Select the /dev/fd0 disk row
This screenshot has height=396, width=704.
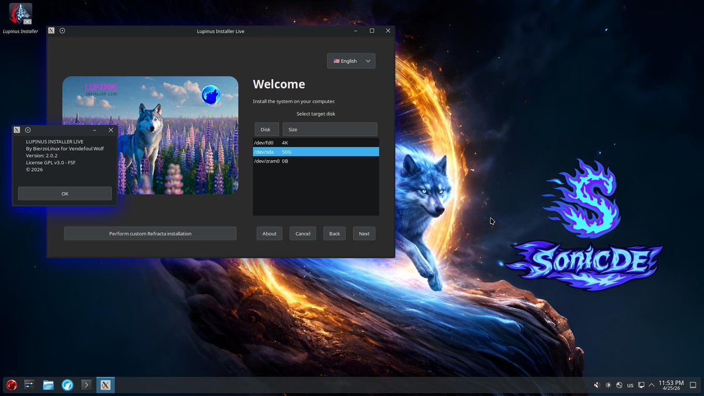[316, 143]
